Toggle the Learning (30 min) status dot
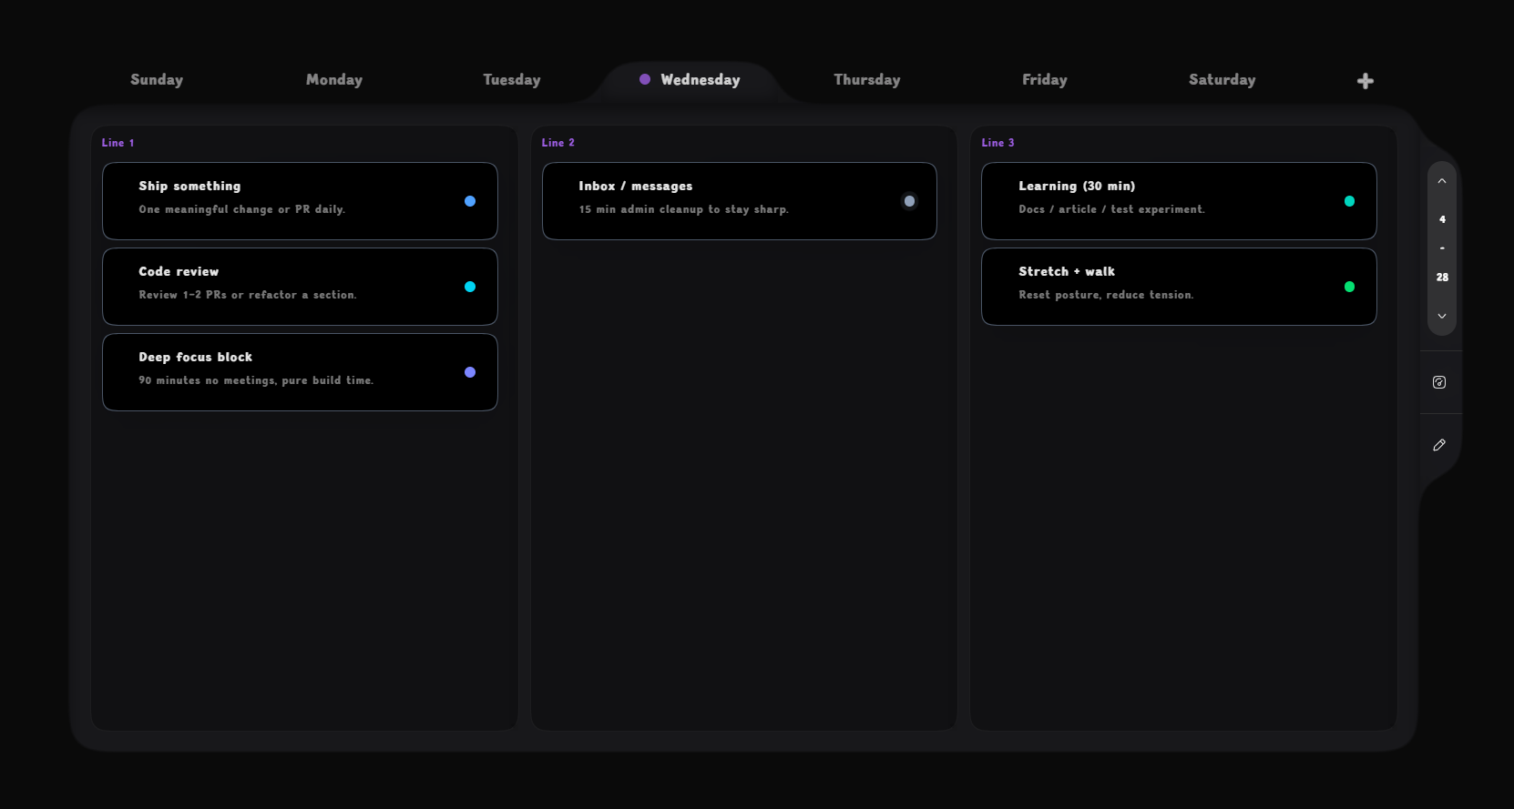Viewport: 1514px width, 809px height. click(1349, 201)
